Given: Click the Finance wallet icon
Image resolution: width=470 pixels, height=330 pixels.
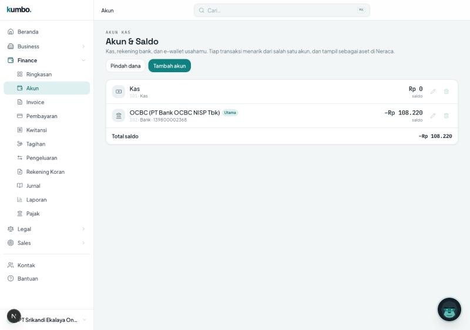Looking at the screenshot, I should coord(11,60).
